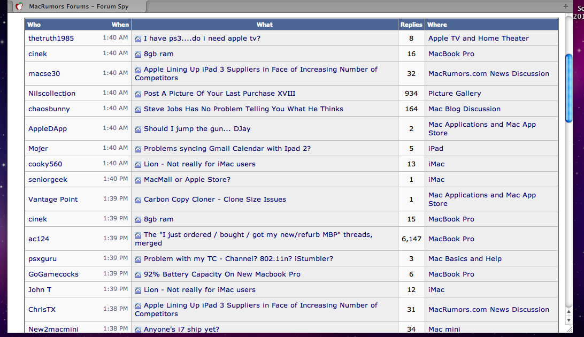Screen dimensions: 584x337
Task: Go to Mac mini forum
Action: click(x=444, y=329)
